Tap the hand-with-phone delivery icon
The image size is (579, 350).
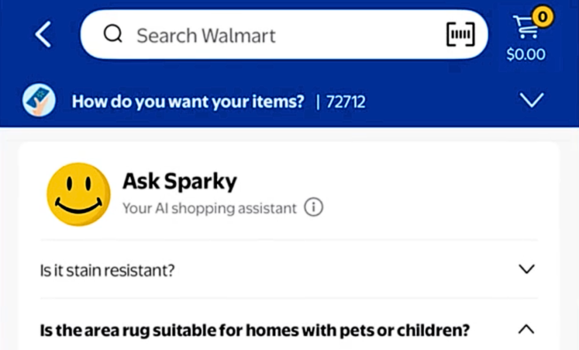(38, 101)
